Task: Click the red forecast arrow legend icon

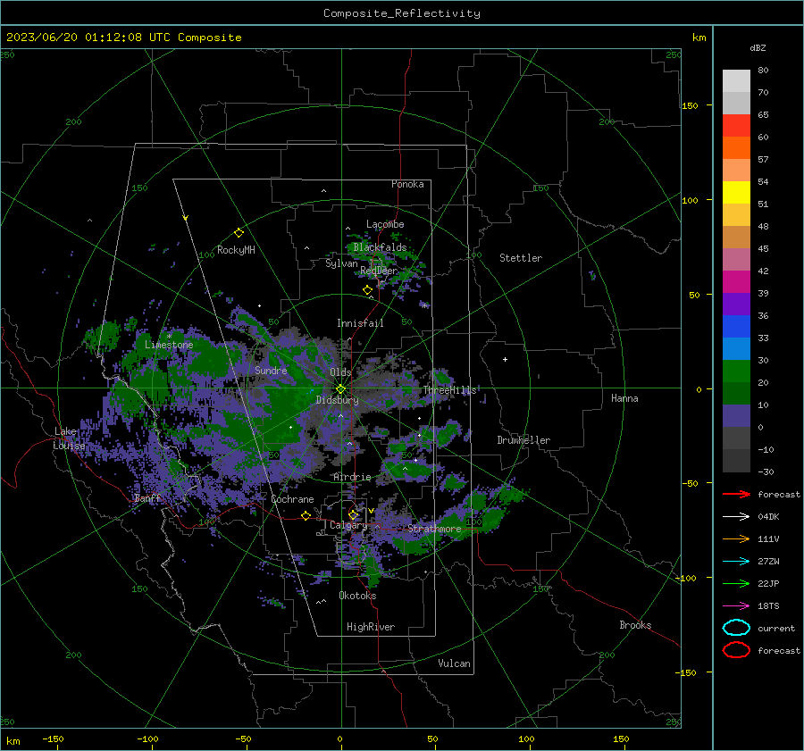Action: [x=736, y=494]
